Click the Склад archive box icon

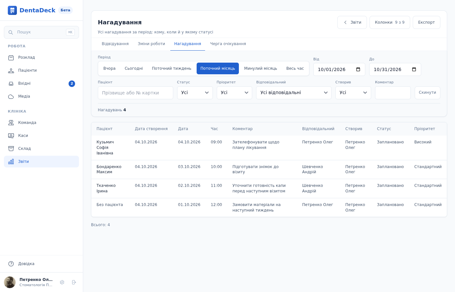pos(11,149)
